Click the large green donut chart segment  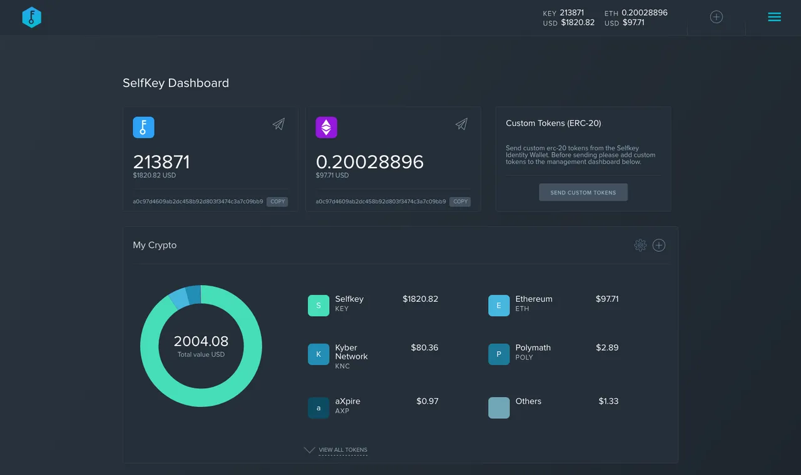201,398
